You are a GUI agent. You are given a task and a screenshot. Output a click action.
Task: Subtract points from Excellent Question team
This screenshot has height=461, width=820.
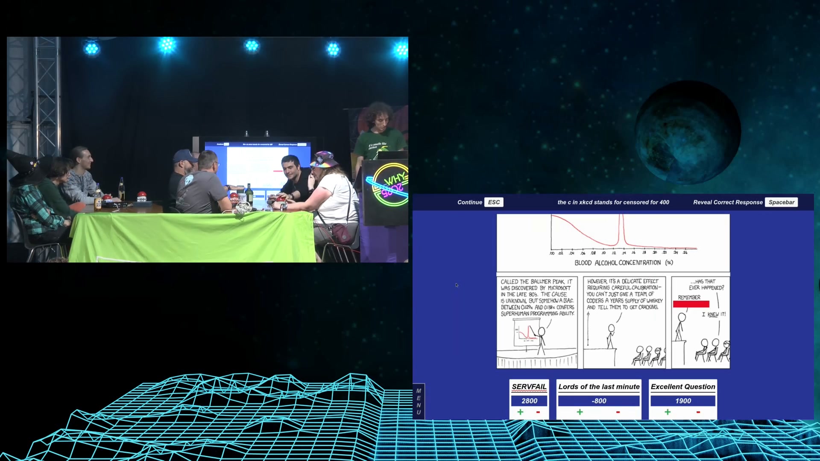(698, 412)
